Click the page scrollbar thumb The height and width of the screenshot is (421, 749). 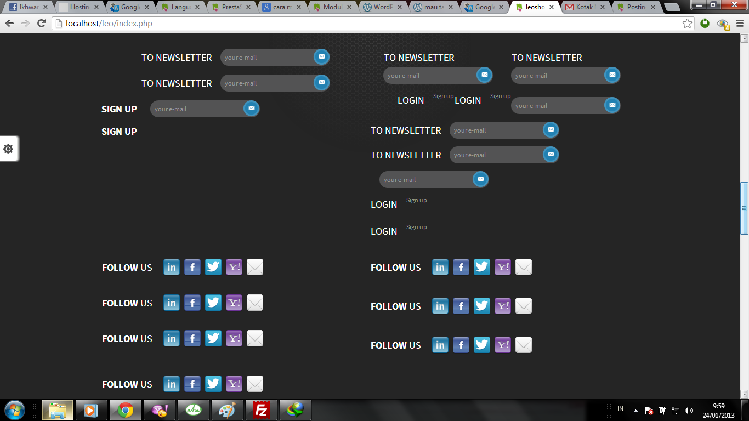744,208
